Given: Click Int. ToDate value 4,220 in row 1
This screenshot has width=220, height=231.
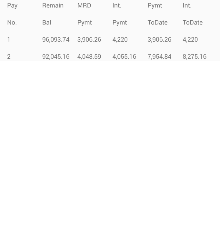Looking at the screenshot, I should point(190,39).
